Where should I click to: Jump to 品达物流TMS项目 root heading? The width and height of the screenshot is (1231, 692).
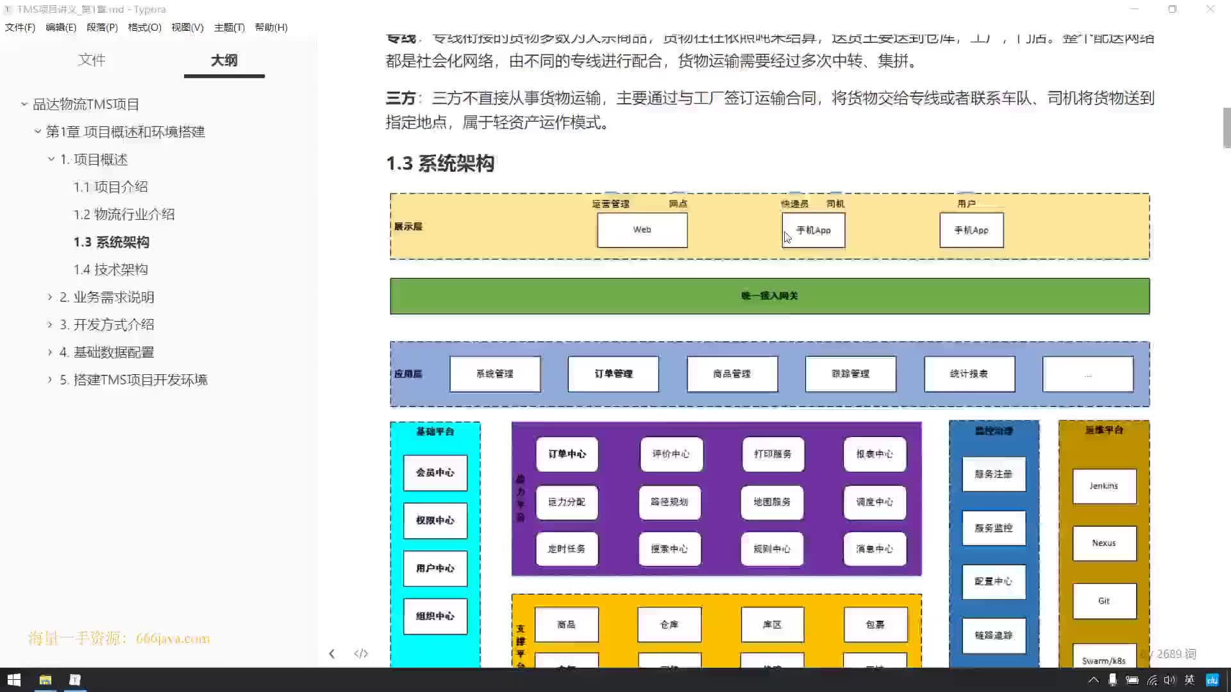click(86, 104)
